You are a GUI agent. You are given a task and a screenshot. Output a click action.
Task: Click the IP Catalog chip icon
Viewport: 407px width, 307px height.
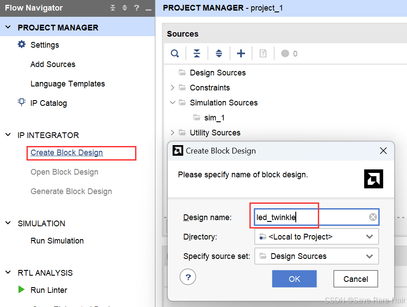click(x=22, y=102)
